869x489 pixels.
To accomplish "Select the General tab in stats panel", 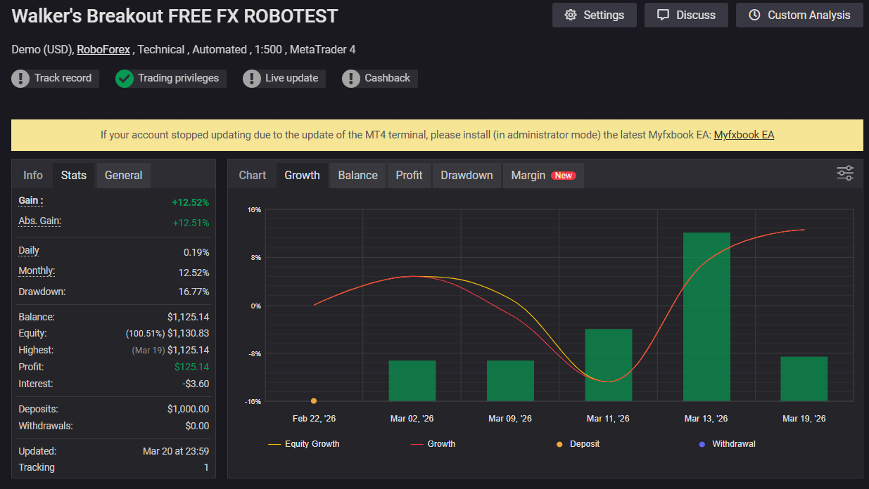I will coord(123,176).
